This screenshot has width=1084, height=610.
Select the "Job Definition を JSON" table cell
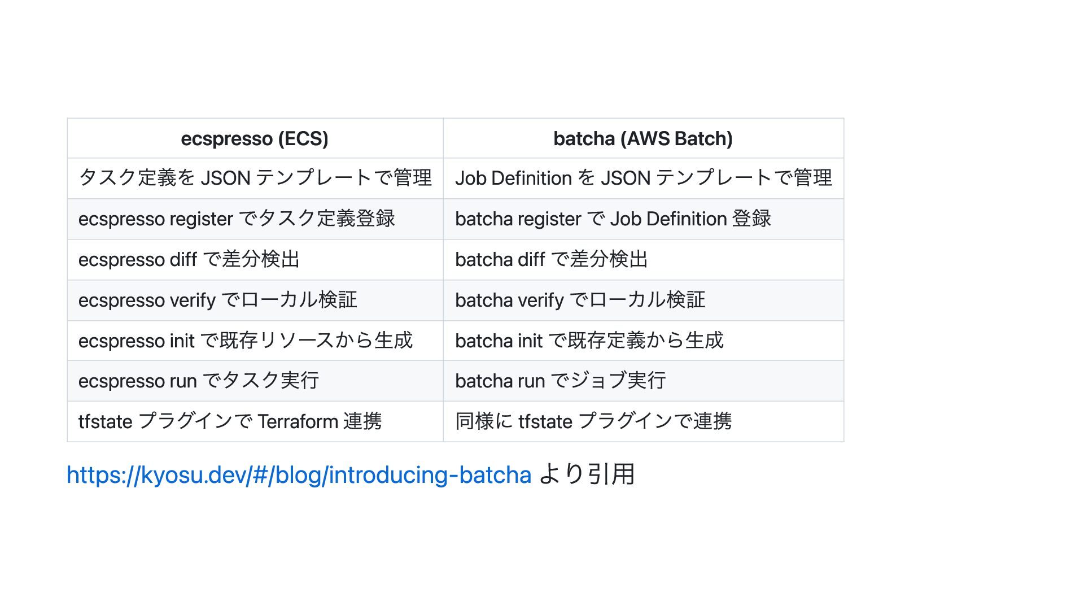[x=643, y=178]
